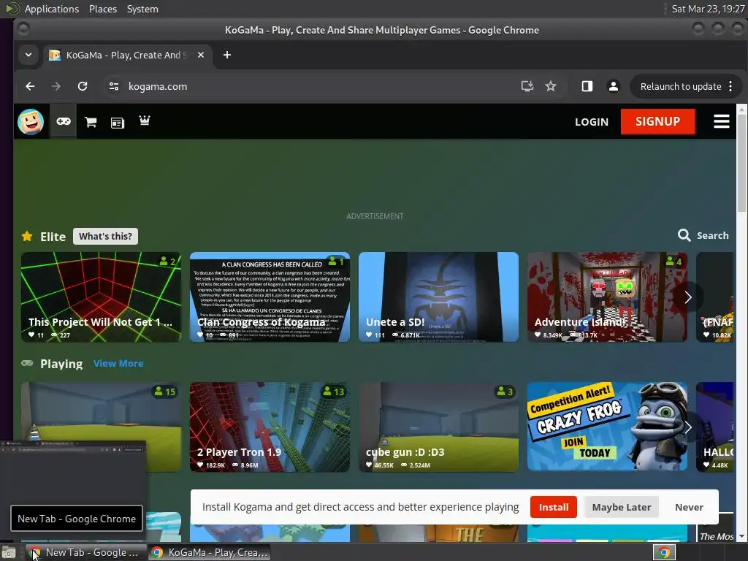The width and height of the screenshot is (748, 561).
Task: Click the show desktop taskbar icon
Action: tap(9, 552)
